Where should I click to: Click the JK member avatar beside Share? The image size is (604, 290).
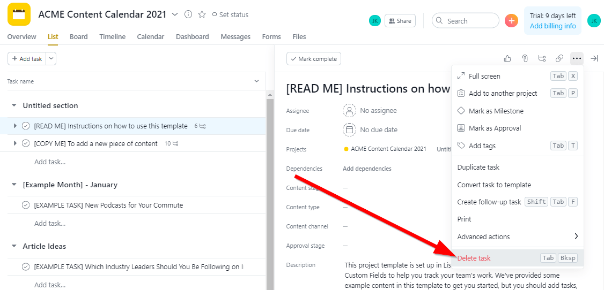coord(375,21)
